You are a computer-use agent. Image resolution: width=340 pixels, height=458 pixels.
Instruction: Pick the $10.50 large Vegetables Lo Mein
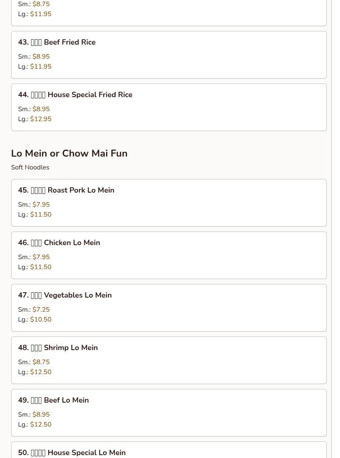40,320
